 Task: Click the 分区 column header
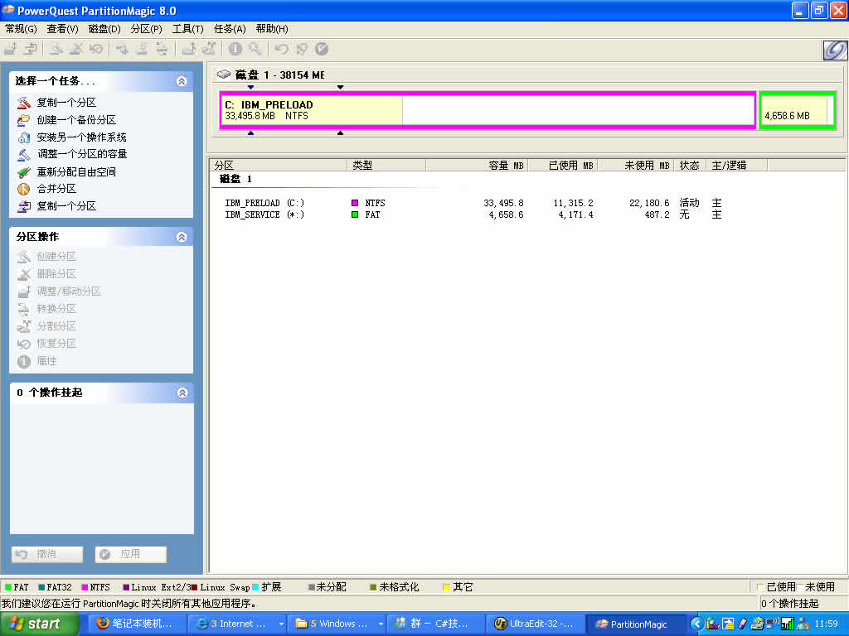pos(279,166)
